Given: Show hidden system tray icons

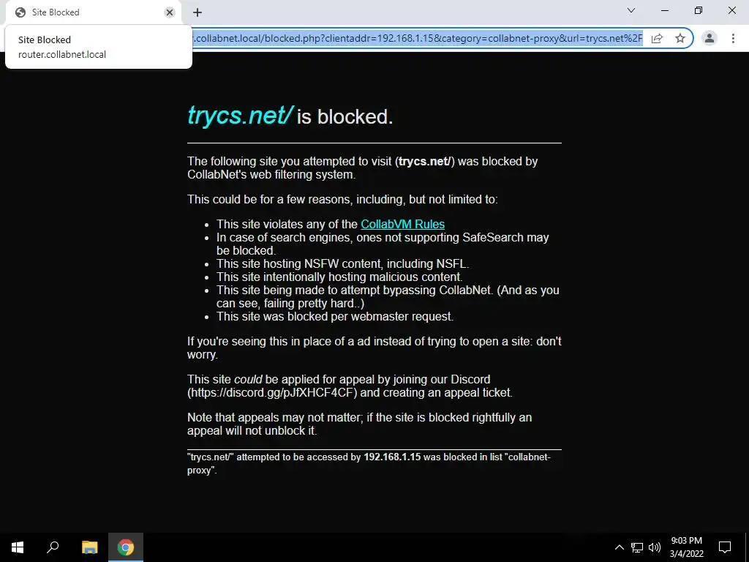Looking at the screenshot, I should 619,547.
